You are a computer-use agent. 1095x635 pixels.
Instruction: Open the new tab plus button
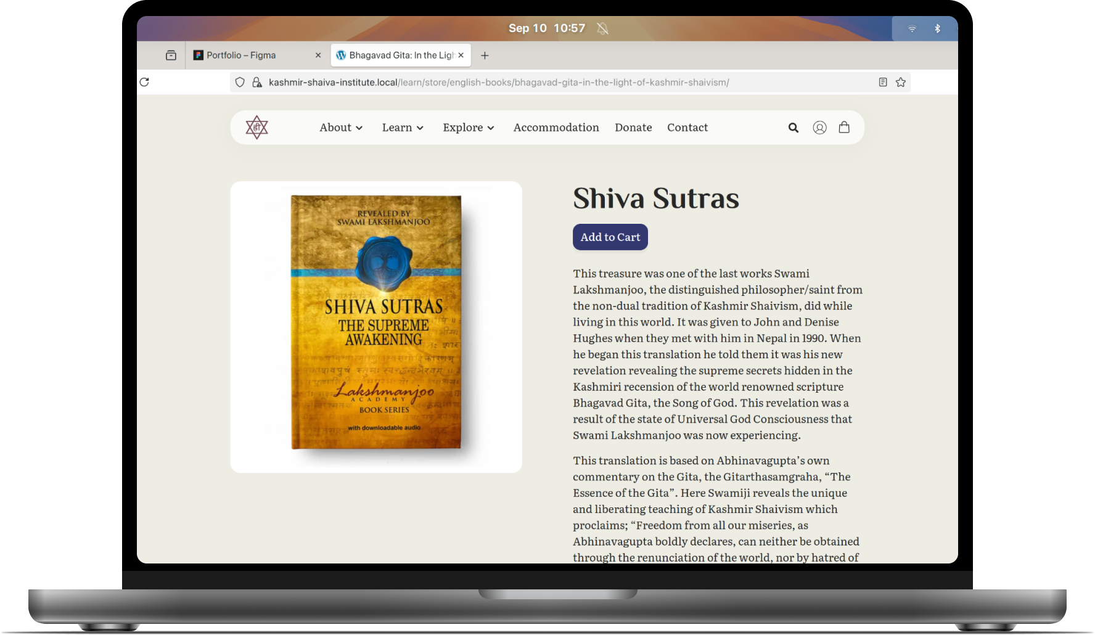point(485,55)
